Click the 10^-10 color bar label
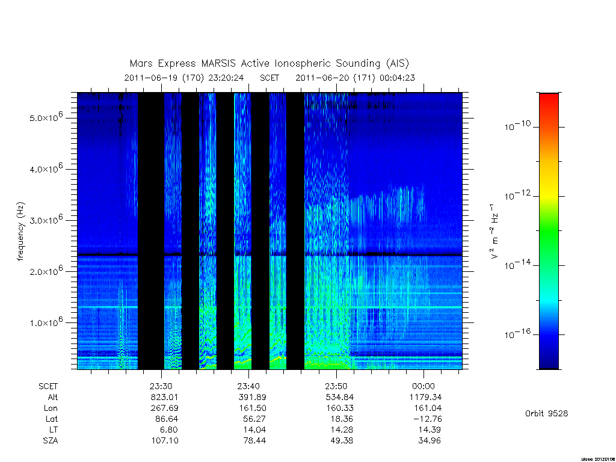Image resolution: width=616 pixels, height=462 pixels. (x=517, y=126)
